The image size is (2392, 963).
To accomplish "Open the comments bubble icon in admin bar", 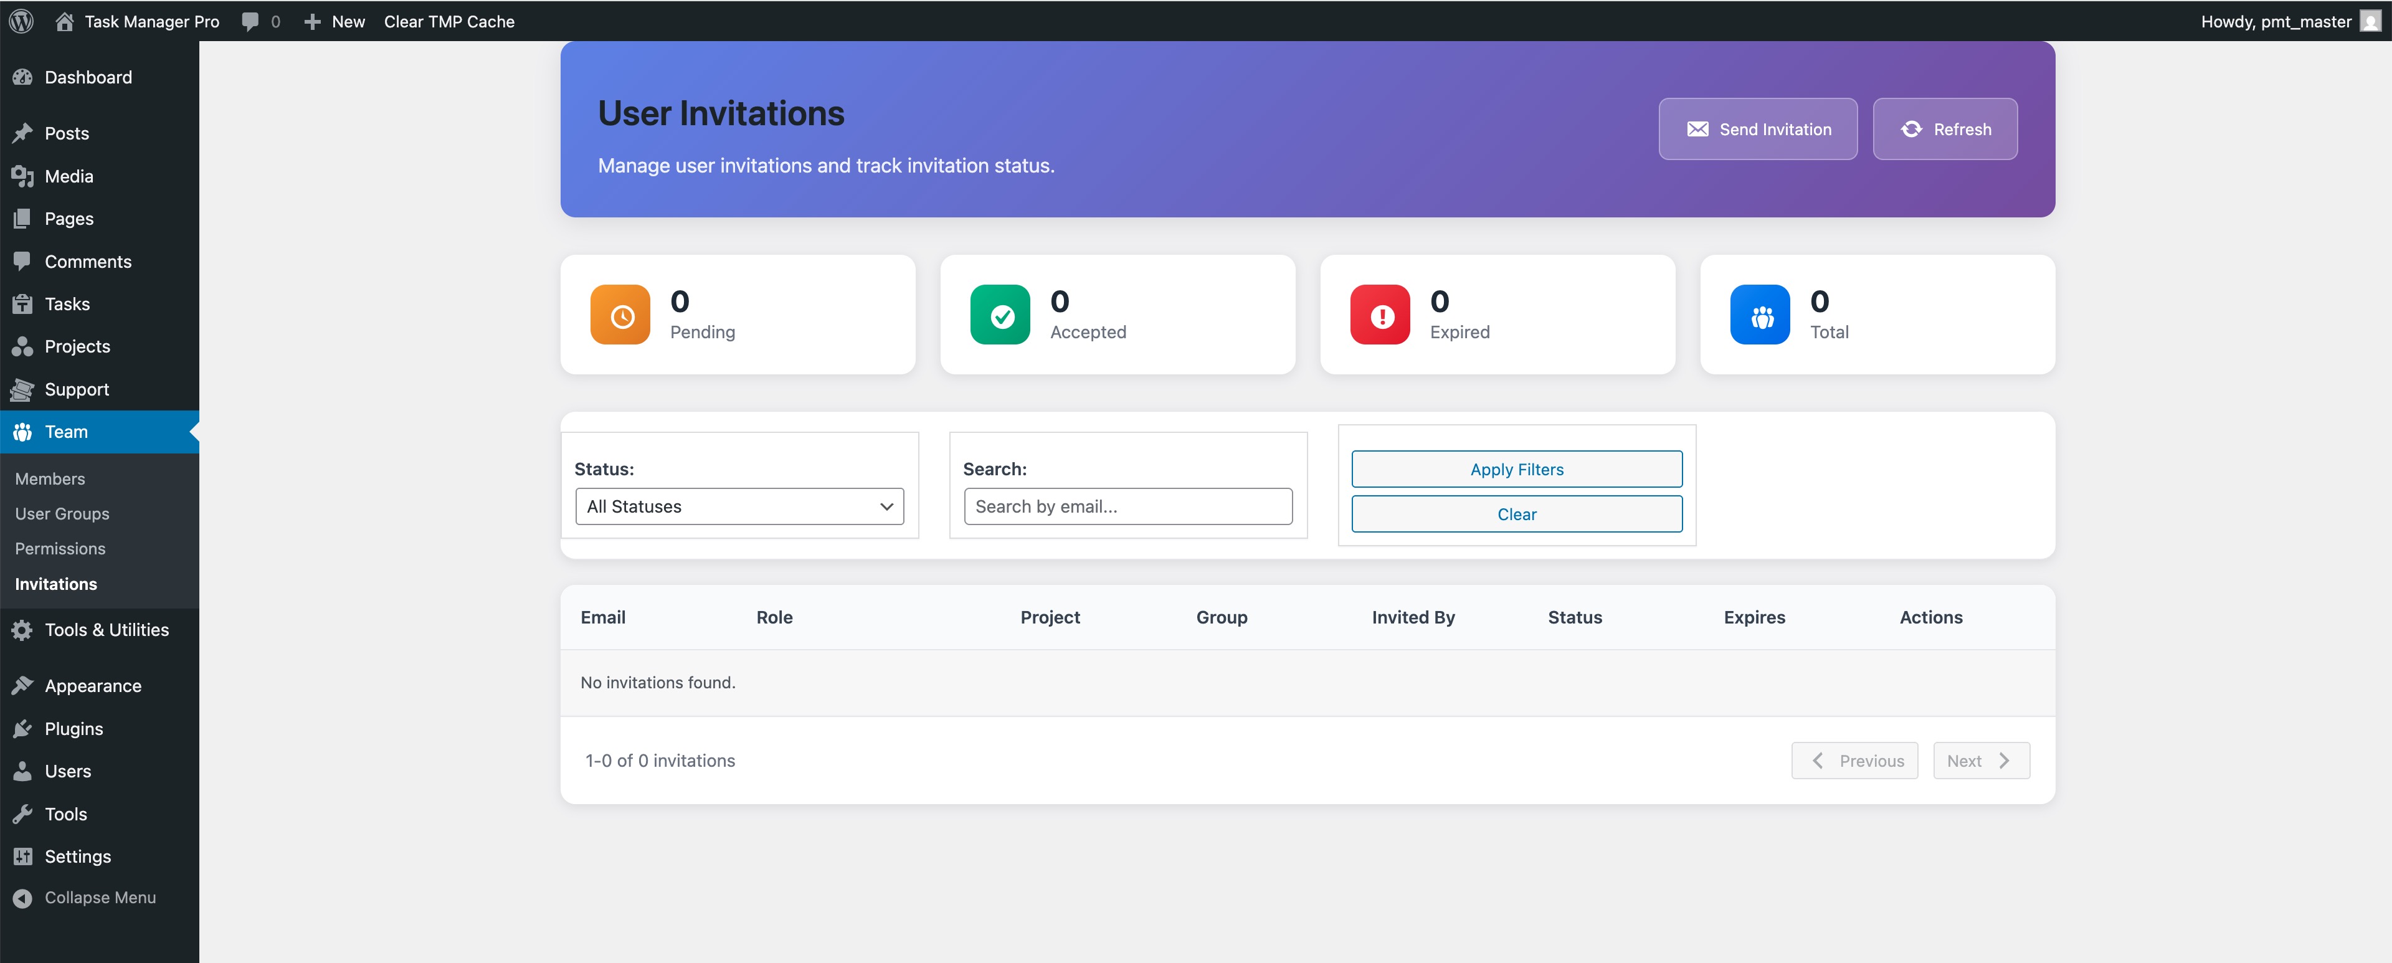I will 250,21.
